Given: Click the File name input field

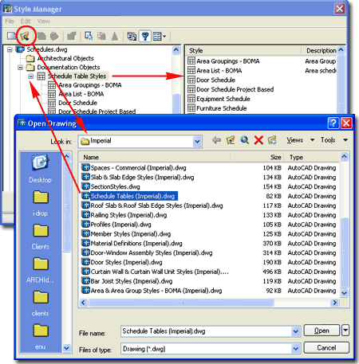Looking at the screenshot, I should pyautogui.click(x=207, y=331).
